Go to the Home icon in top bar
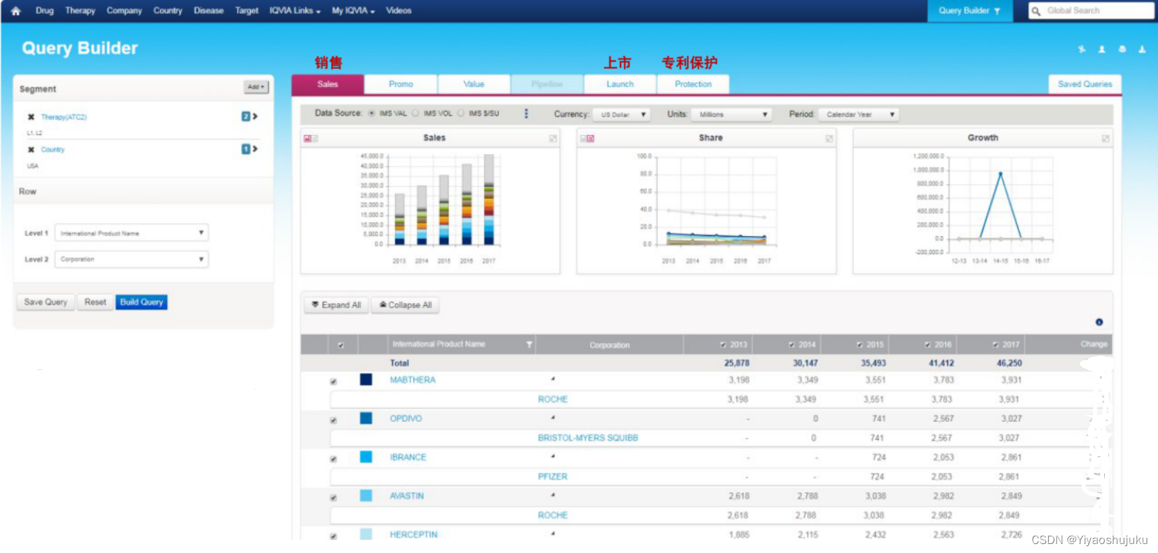The height and width of the screenshot is (553, 1158). 16,10
